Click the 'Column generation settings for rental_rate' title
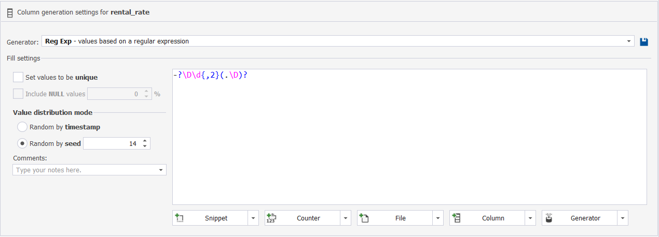The width and height of the screenshot is (659, 237). [x=83, y=12]
